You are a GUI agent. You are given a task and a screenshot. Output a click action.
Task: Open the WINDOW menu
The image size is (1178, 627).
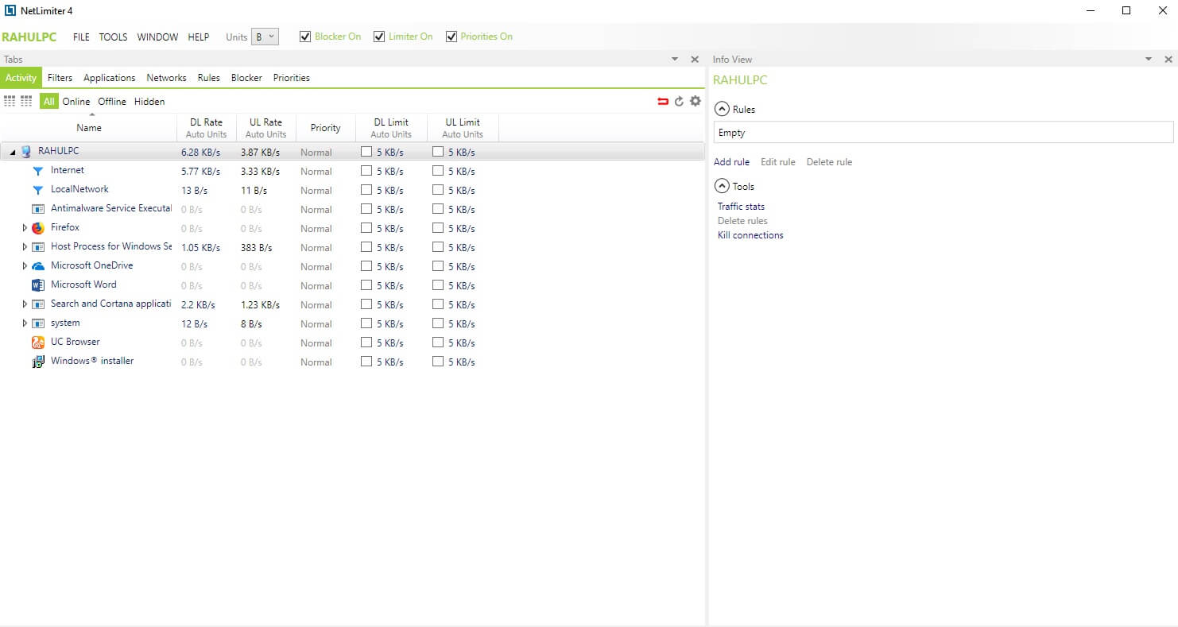click(x=157, y=37)
